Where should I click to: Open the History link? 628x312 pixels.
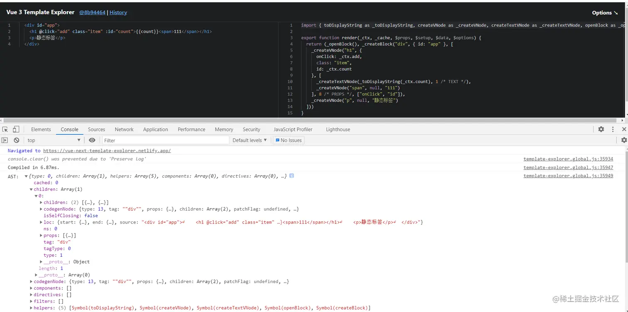[118, 12]
